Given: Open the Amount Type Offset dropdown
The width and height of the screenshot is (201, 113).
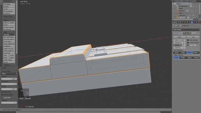Looking at the screenshot, I should pyautogui.click(x=9, y=74).
